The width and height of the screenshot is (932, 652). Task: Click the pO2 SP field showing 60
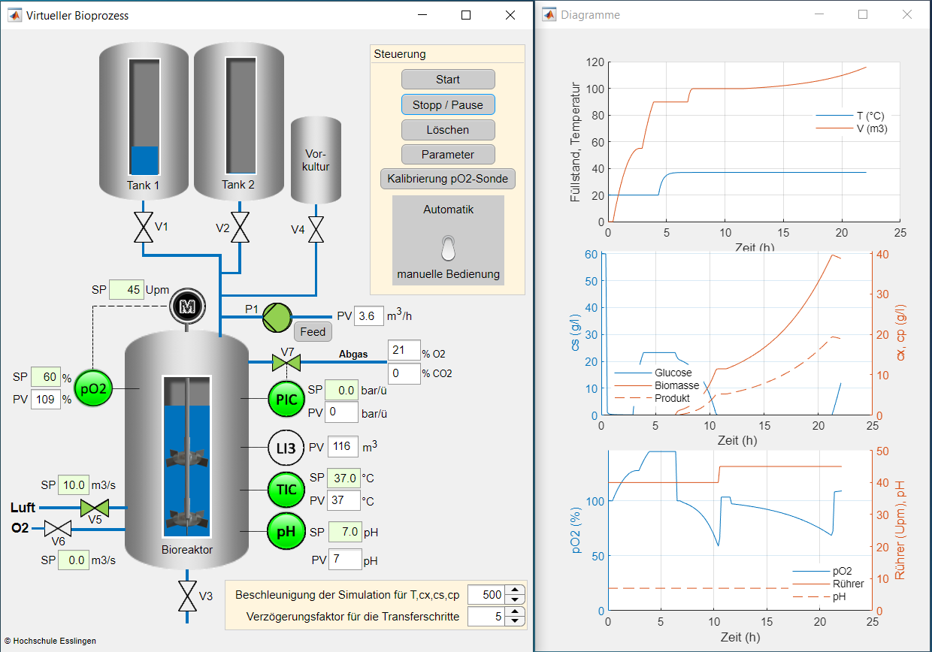click(45, 378)
